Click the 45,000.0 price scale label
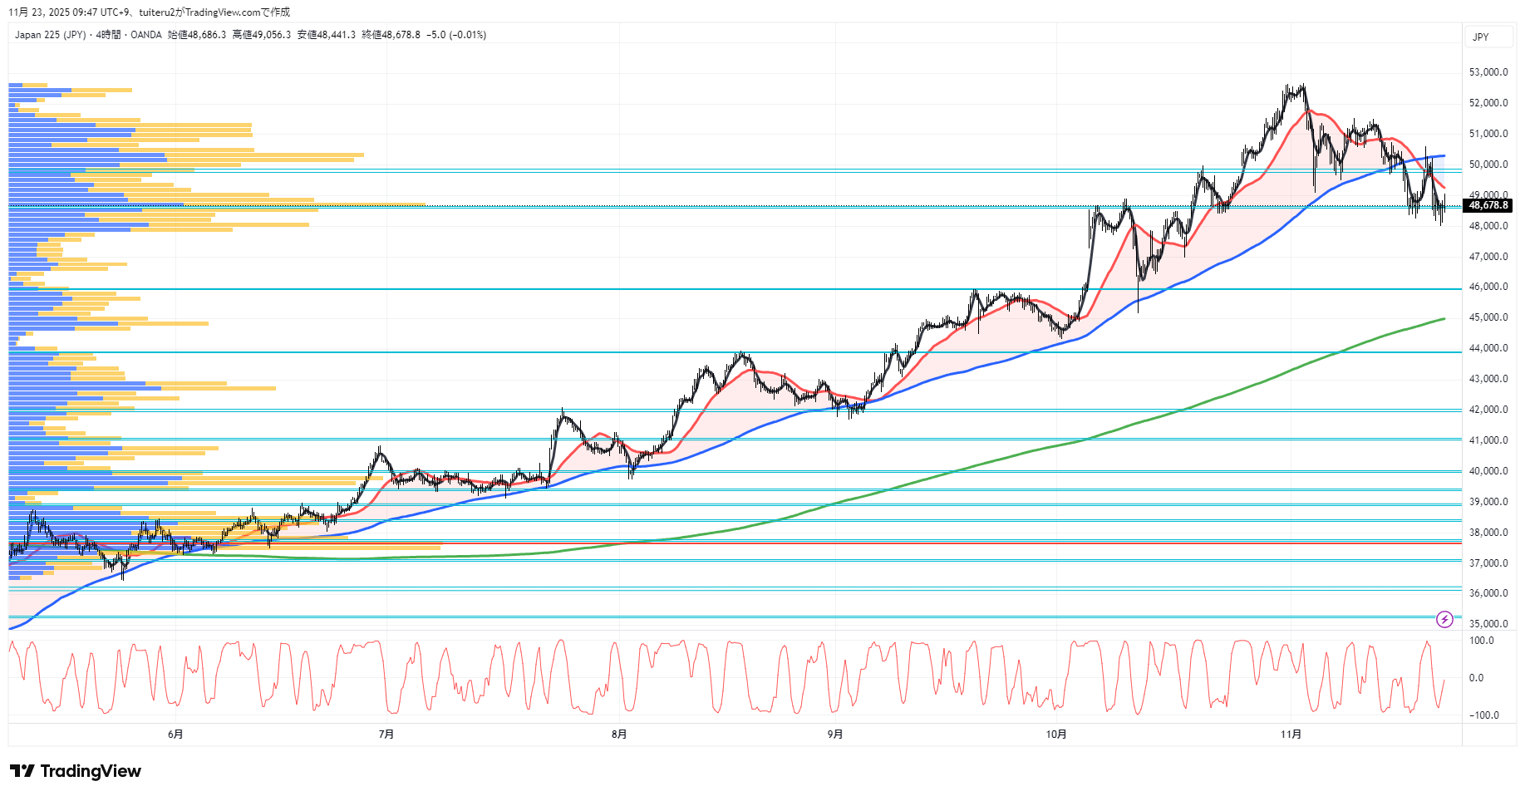This screenshot has height=796, width=1525. point(1488,317)
